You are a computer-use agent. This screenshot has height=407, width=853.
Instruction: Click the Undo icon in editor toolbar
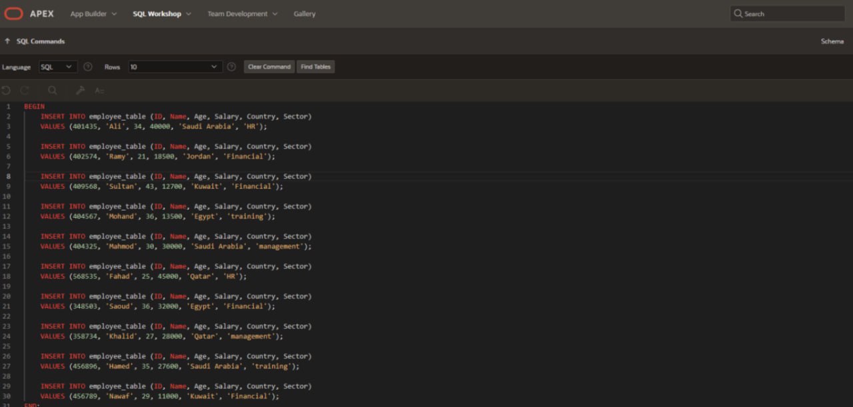(6, 91)
